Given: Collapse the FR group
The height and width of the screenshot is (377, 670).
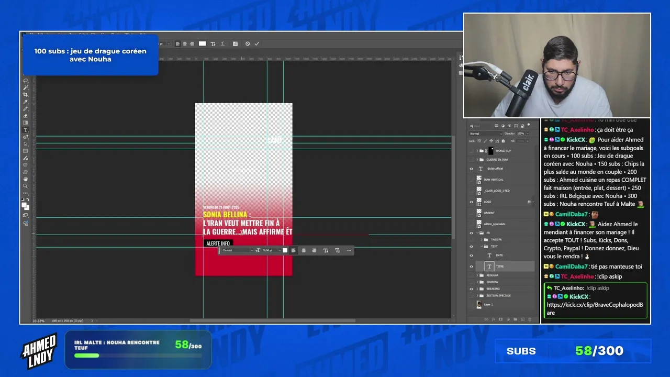Looking at the screenshot, I should 476,233.
